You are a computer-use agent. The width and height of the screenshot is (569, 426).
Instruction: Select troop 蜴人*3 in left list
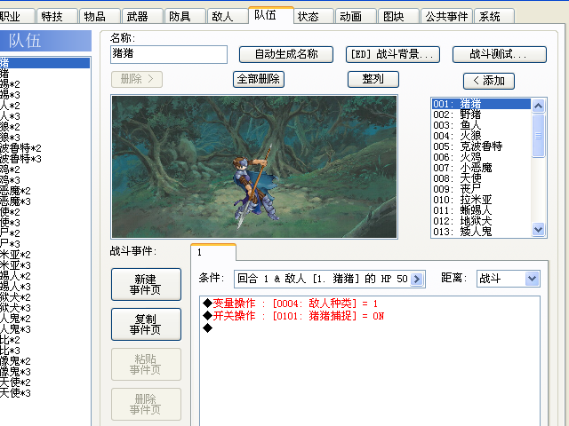coord(44,287)
